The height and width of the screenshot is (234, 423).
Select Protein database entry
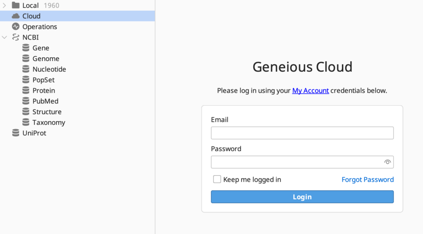point(44,91)
